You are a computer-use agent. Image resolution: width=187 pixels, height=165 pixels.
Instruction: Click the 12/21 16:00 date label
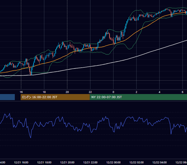point(21,162)
